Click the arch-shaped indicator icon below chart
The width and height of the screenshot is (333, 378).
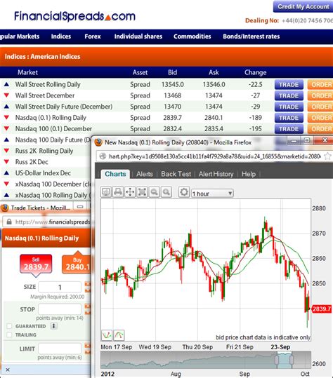pos(119,335)
